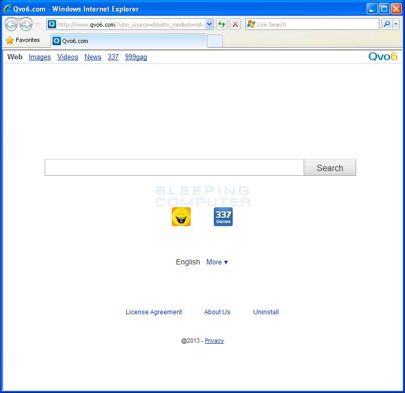This screenshot has height=393, width=405.
Task: Switch to the Qvo6.com tab
Action: pos(128,41)
